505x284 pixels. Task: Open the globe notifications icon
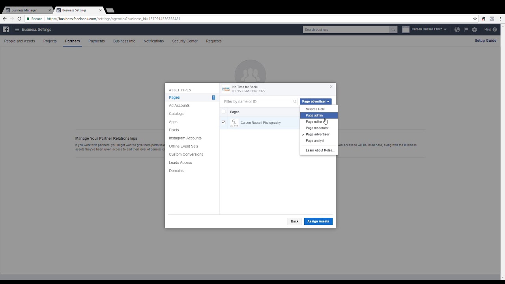pyautogui.click(x=457, y=30)
